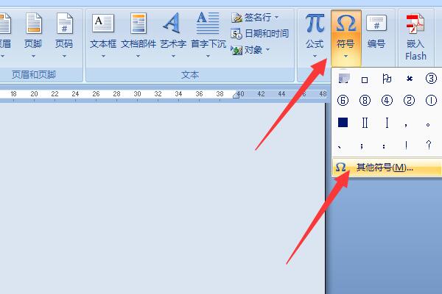
Task: Open 其他符号(M)... more symbols
Action: (x=387, y=168)
